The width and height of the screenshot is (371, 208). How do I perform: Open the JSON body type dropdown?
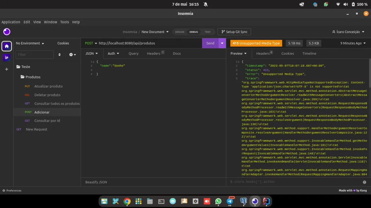(x=92, y=54)
